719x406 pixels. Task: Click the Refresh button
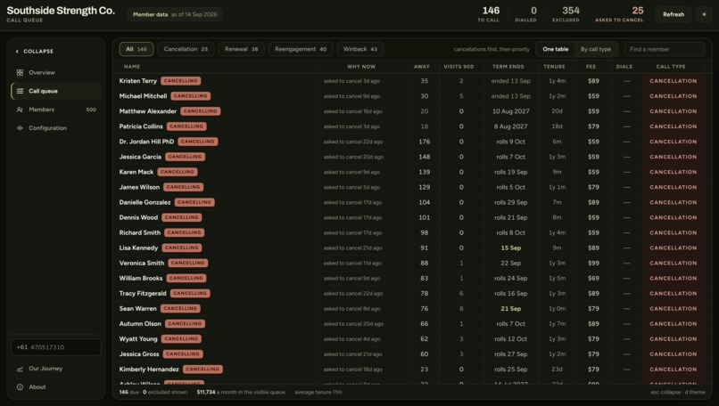coord(674,14)
